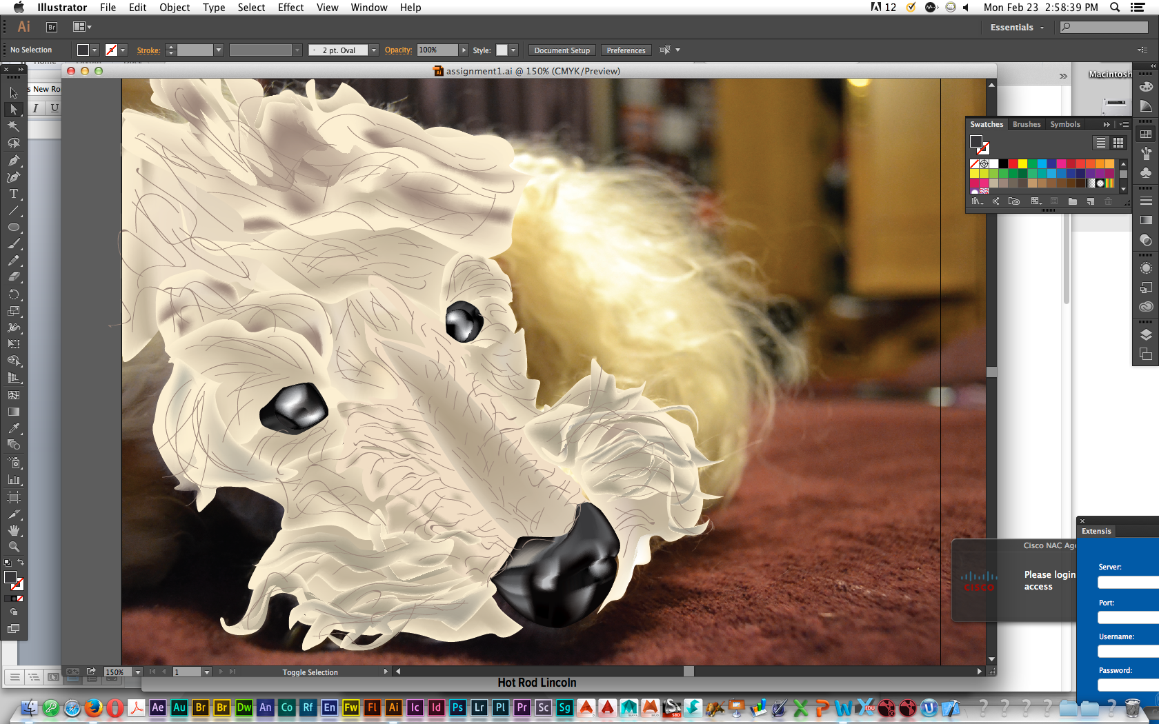Image resolution: width=1159 pixels, height=724 pixels.
Task: Reset default fill and stroke colors
Action: coord(8,563)
